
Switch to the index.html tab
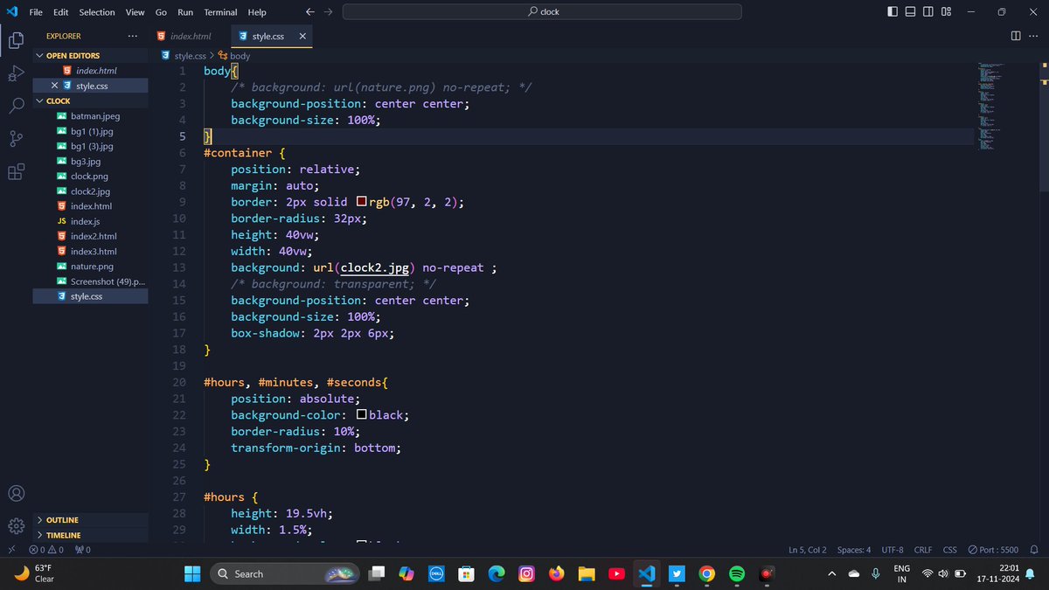tap(184, 37)
